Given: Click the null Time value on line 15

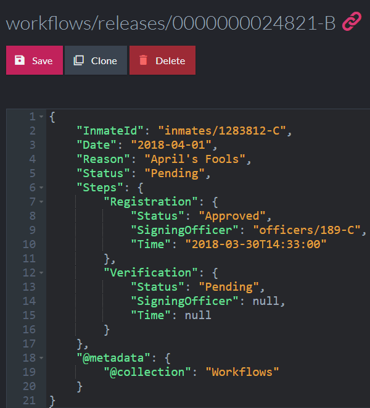Looking at the screenshot, I should (x=198, y=315).
